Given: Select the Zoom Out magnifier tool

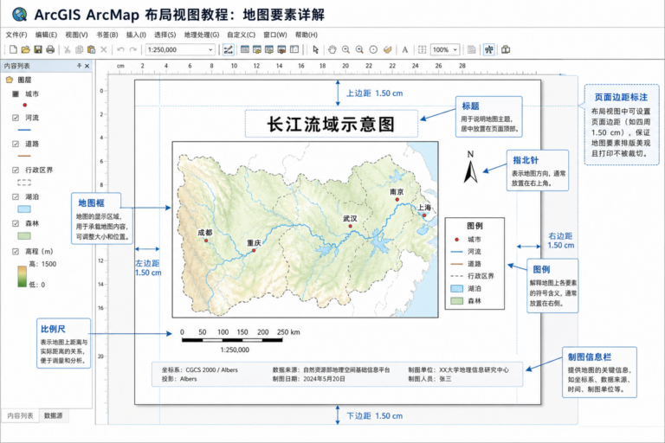Looking at the screenshot, I should pyautogui.click(x=359, y=49).
